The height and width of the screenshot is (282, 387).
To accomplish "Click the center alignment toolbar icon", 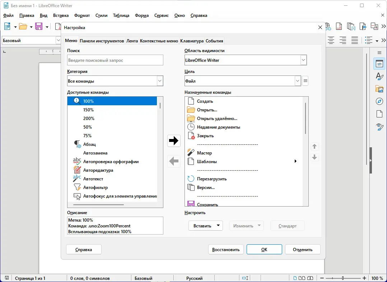I will pos(331,40).
